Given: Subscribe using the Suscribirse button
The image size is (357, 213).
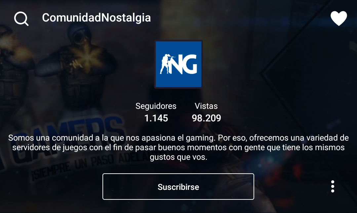Looking at the screenshot, I should 178,187.
